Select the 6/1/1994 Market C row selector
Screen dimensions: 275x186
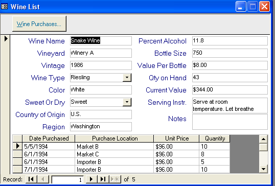[17, 154]
